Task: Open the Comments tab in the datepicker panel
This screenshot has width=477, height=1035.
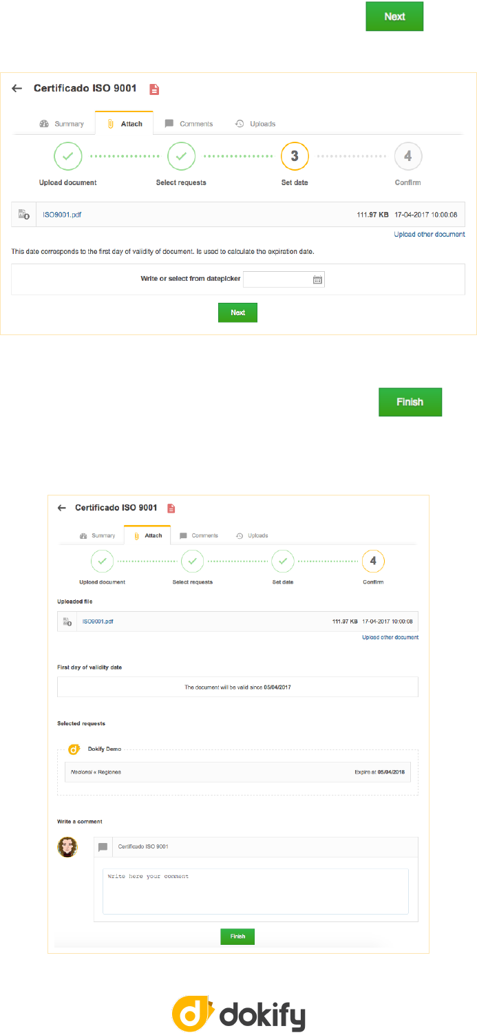Action: [x=189, y=124]
